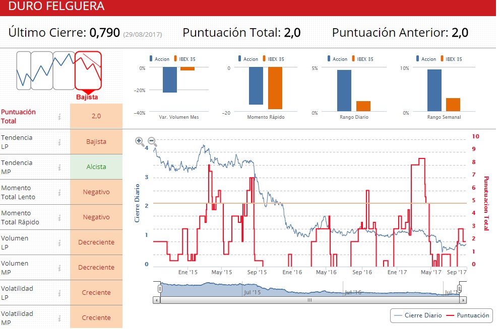Open info icon for Tendencia MP

coord(59,168)
